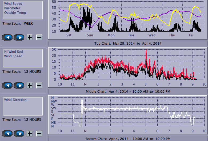
Task: Select Barometer in the top chart list
Action: tap(11, 8)
